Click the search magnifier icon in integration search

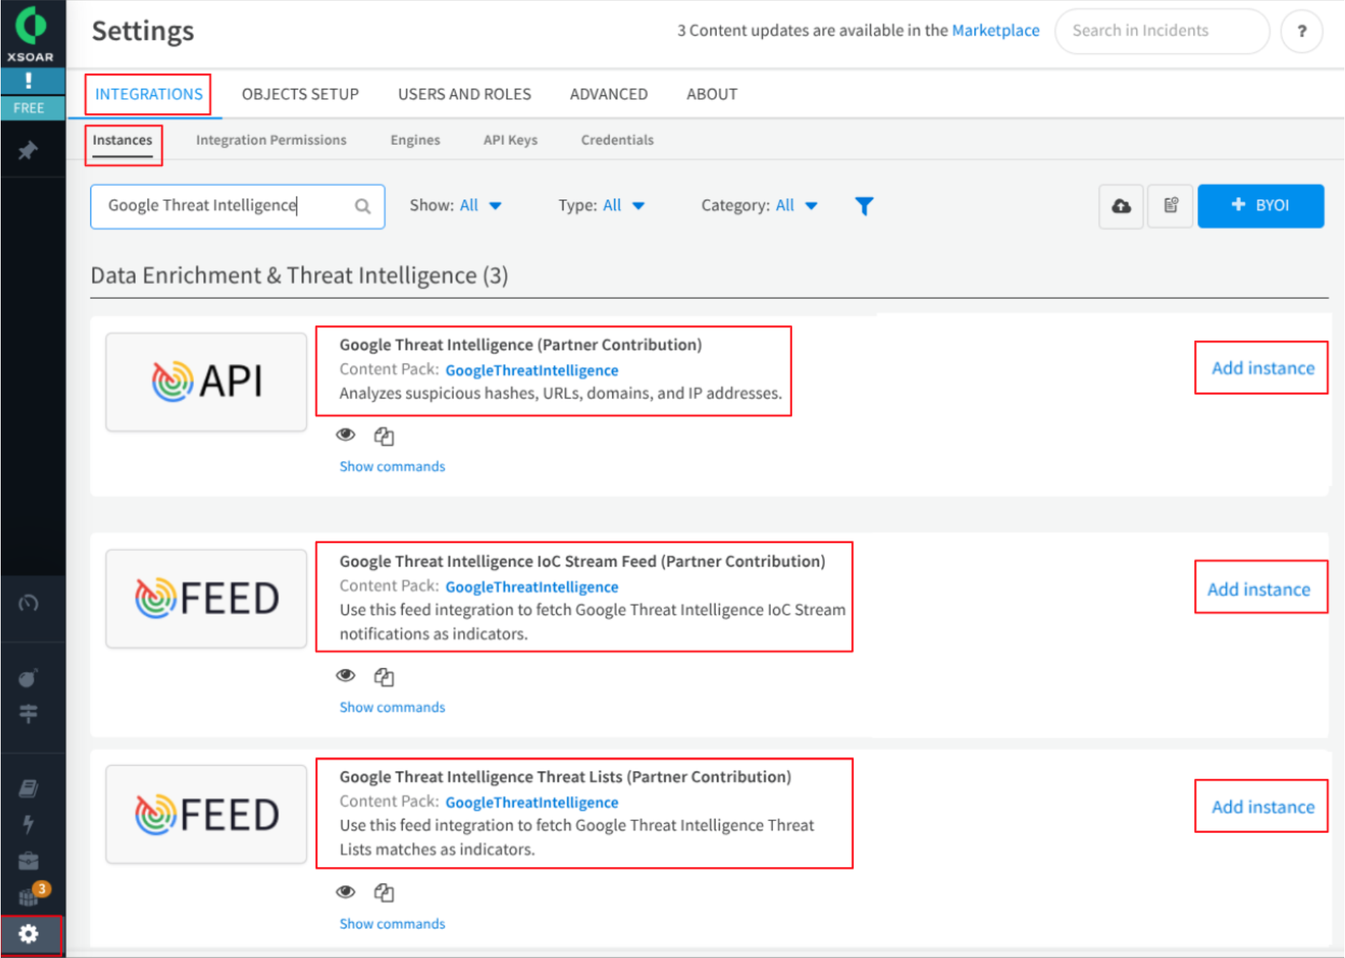[363, 207]
